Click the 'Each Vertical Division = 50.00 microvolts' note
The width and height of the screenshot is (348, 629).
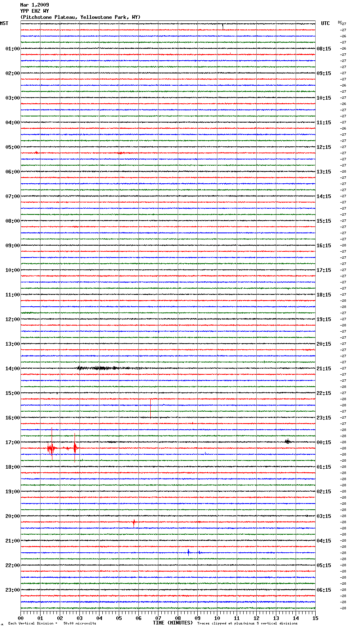tap(52, 624)
